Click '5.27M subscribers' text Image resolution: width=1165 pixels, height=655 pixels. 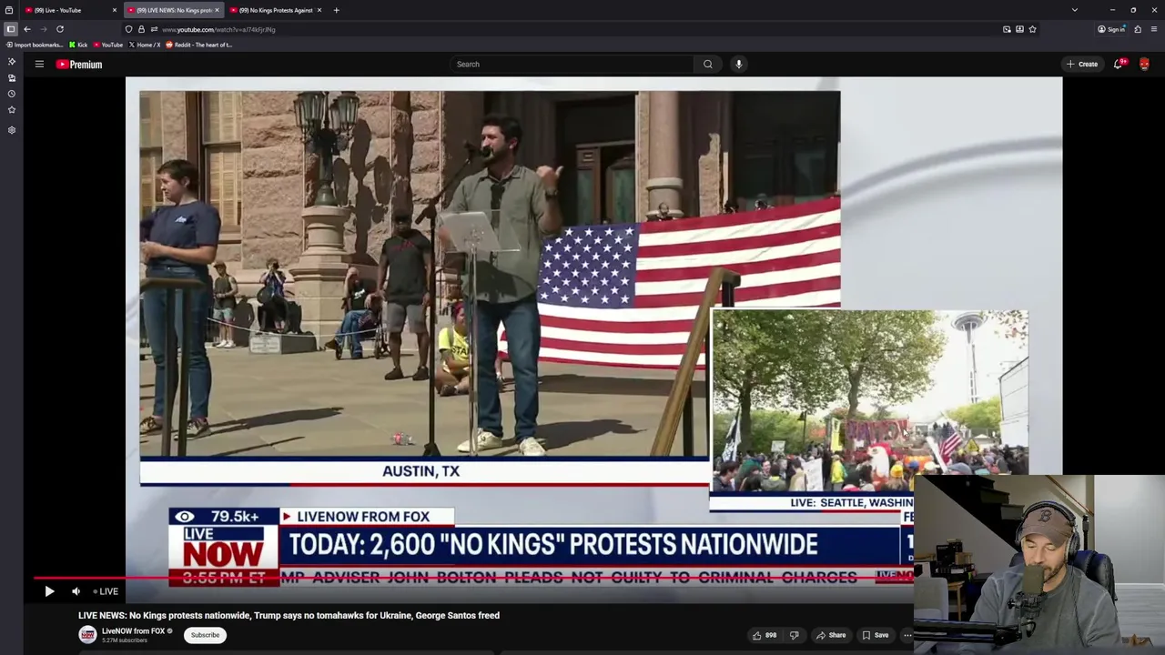point(125,640)
